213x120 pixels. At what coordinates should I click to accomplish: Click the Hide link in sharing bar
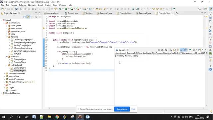[x=133, y=109]
